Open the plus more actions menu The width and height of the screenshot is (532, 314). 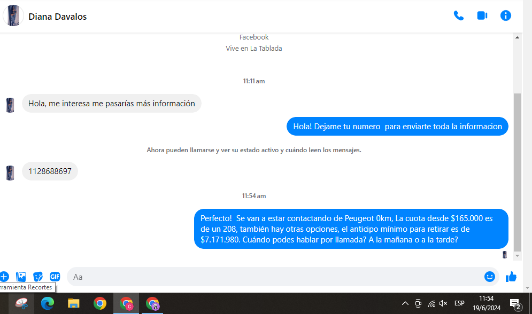(x=4, y=277)
